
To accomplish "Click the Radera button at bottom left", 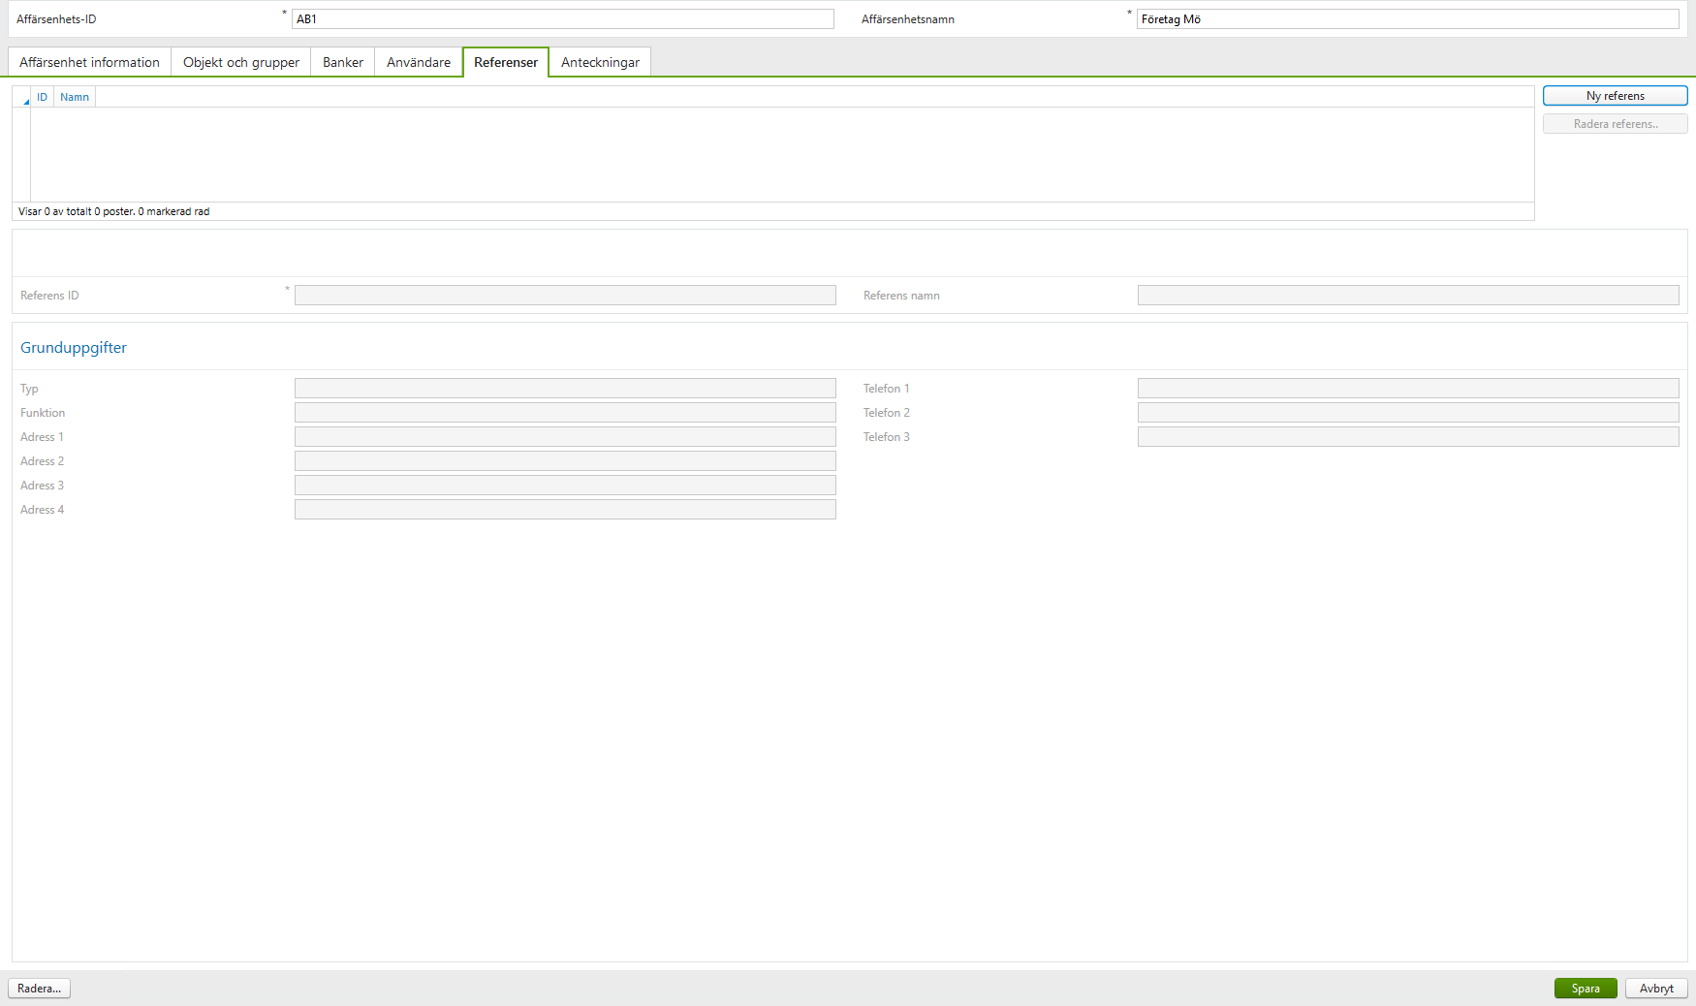I will click(x=39, y=988).
